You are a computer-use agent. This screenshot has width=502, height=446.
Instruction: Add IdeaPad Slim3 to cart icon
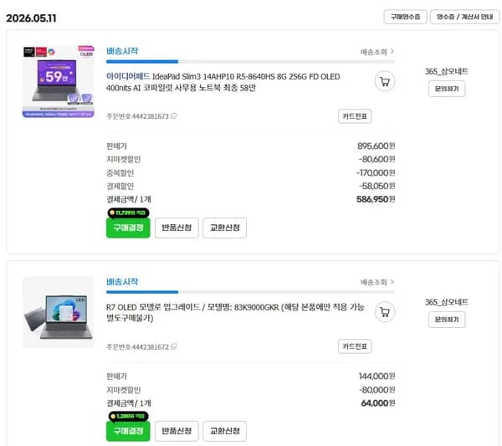tap(385, 81)
